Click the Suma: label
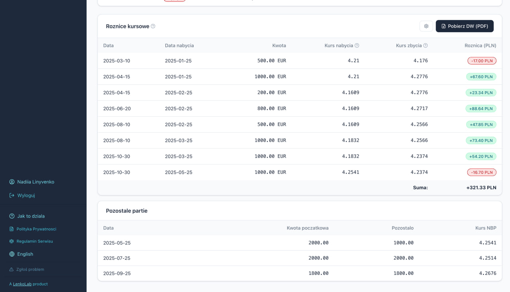Screen dimensions: 510x292 click(x=420, y=188)
